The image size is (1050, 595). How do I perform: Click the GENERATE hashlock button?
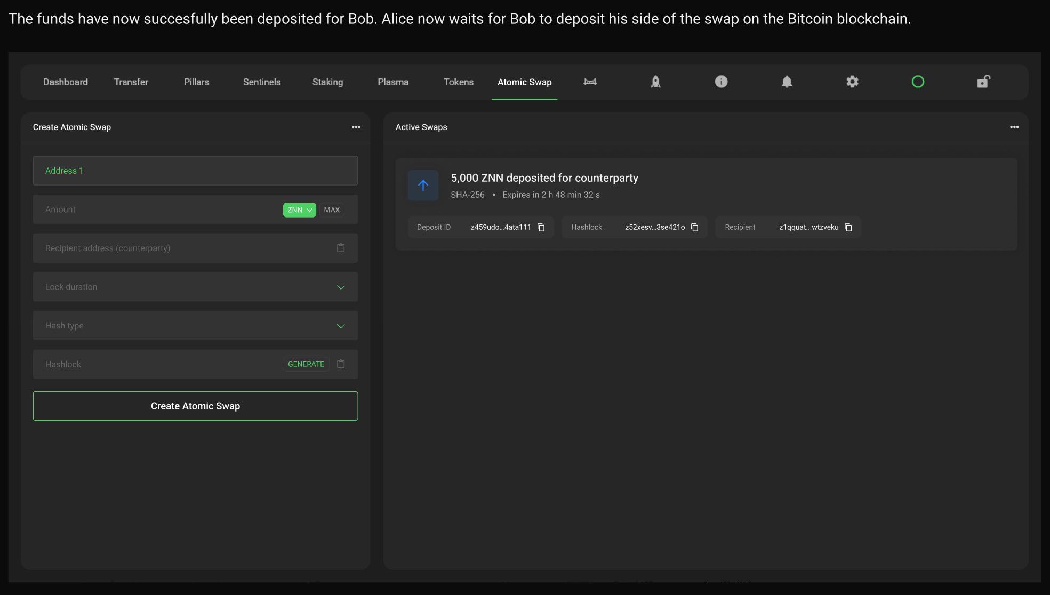coord(306,364)
